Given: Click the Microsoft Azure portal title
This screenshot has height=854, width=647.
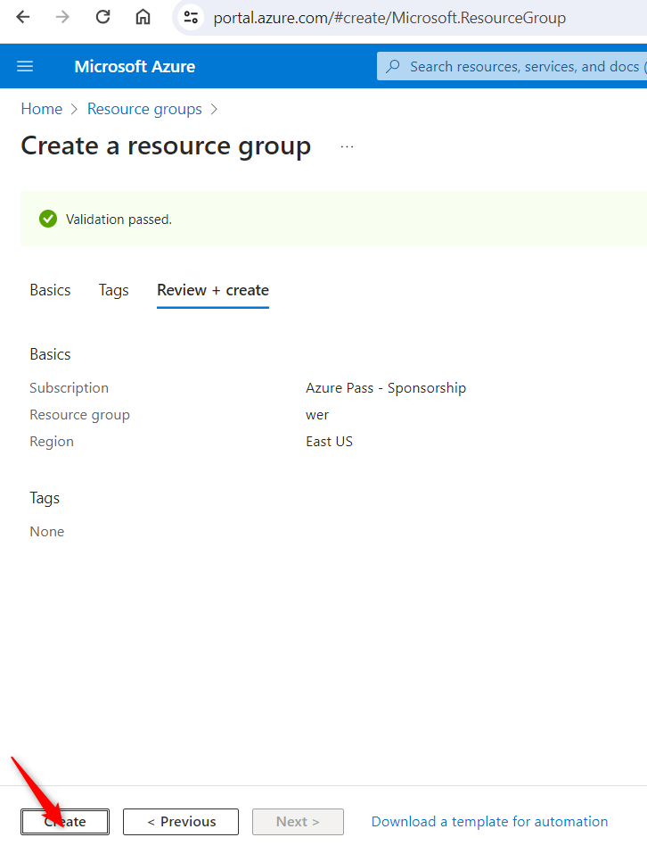Looking at the screenshot, I should (x=135, y=66).
